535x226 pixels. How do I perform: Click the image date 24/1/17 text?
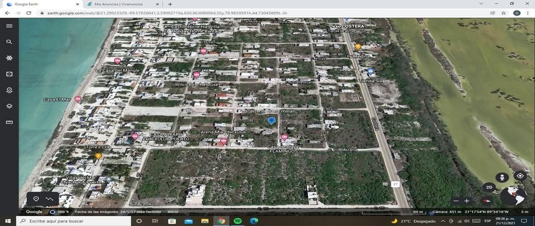pos(118,212)
